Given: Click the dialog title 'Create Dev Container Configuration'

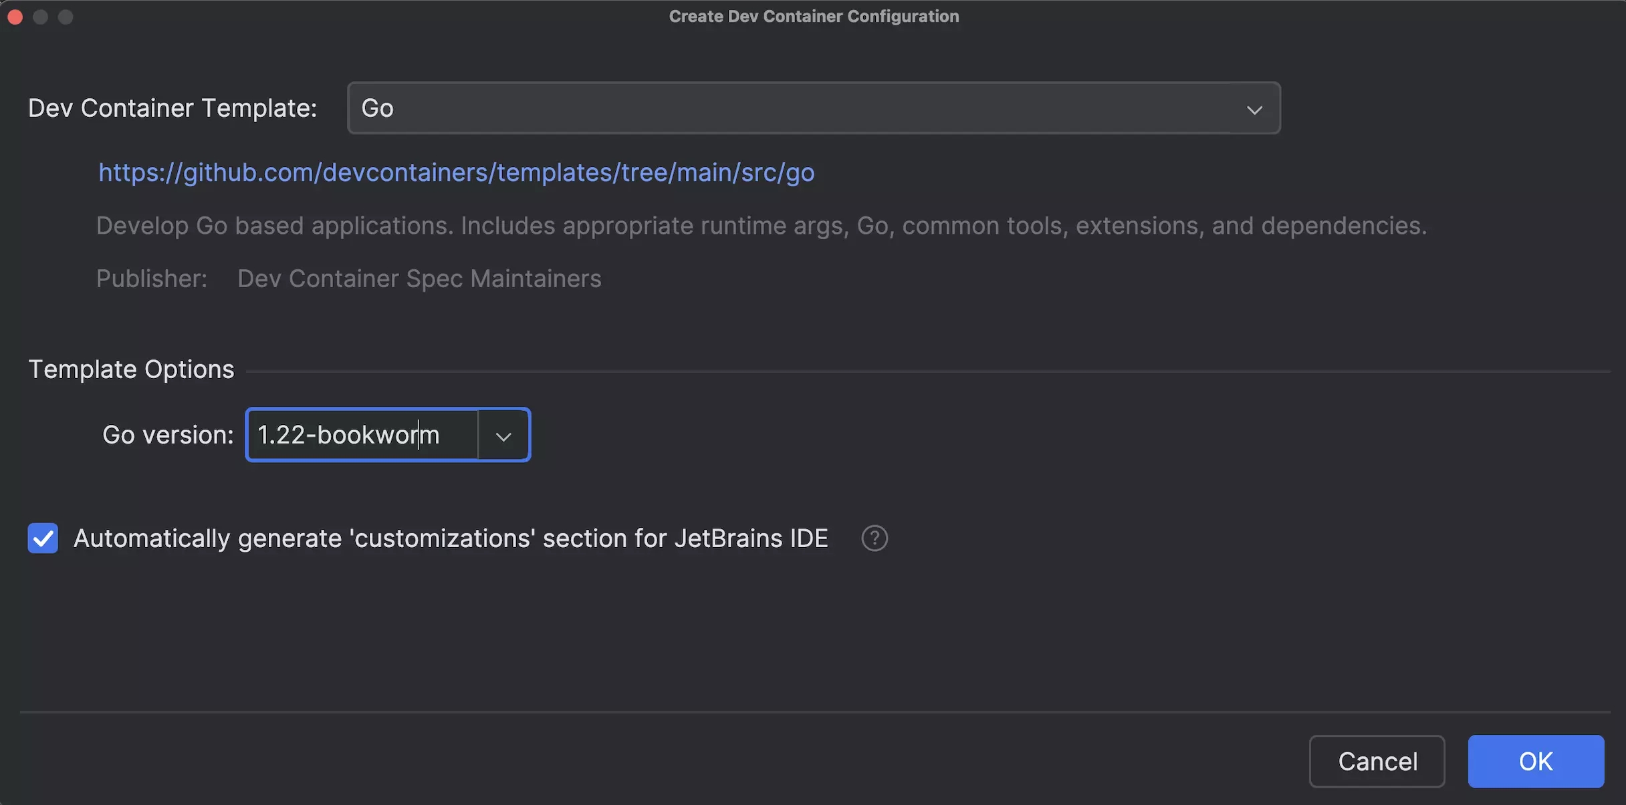Looking at the screenshot, I should (814, 17).
